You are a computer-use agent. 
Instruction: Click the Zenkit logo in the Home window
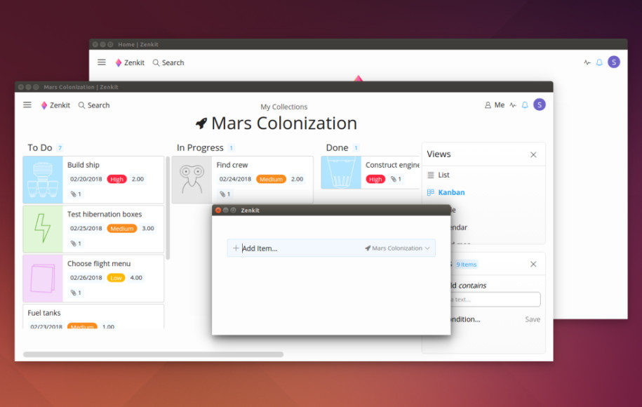point(131,62)
